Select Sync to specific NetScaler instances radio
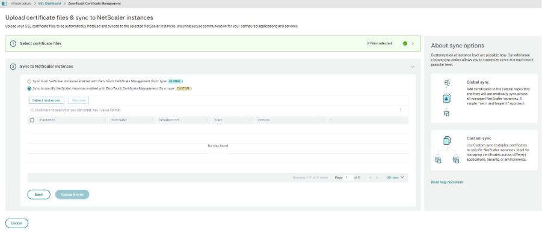This screenshot has width=542, height=233. (x=29, y=89)
